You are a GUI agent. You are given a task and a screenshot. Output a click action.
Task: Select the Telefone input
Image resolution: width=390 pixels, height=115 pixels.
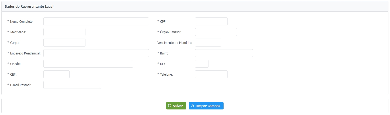[x=211, y=74]
